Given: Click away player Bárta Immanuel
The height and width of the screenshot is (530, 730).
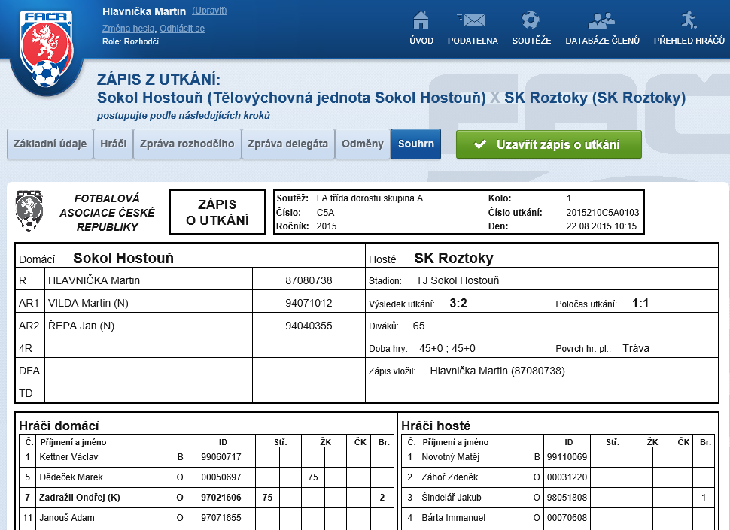Looking at the screenshot, I should (x=454, y=517).
